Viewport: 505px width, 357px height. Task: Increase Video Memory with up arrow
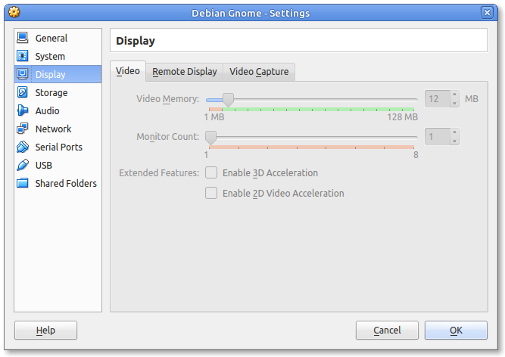click(x=454, y=95)
